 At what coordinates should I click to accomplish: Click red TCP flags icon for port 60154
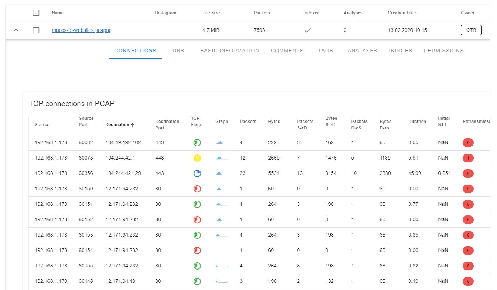click(x=197, y=251)
